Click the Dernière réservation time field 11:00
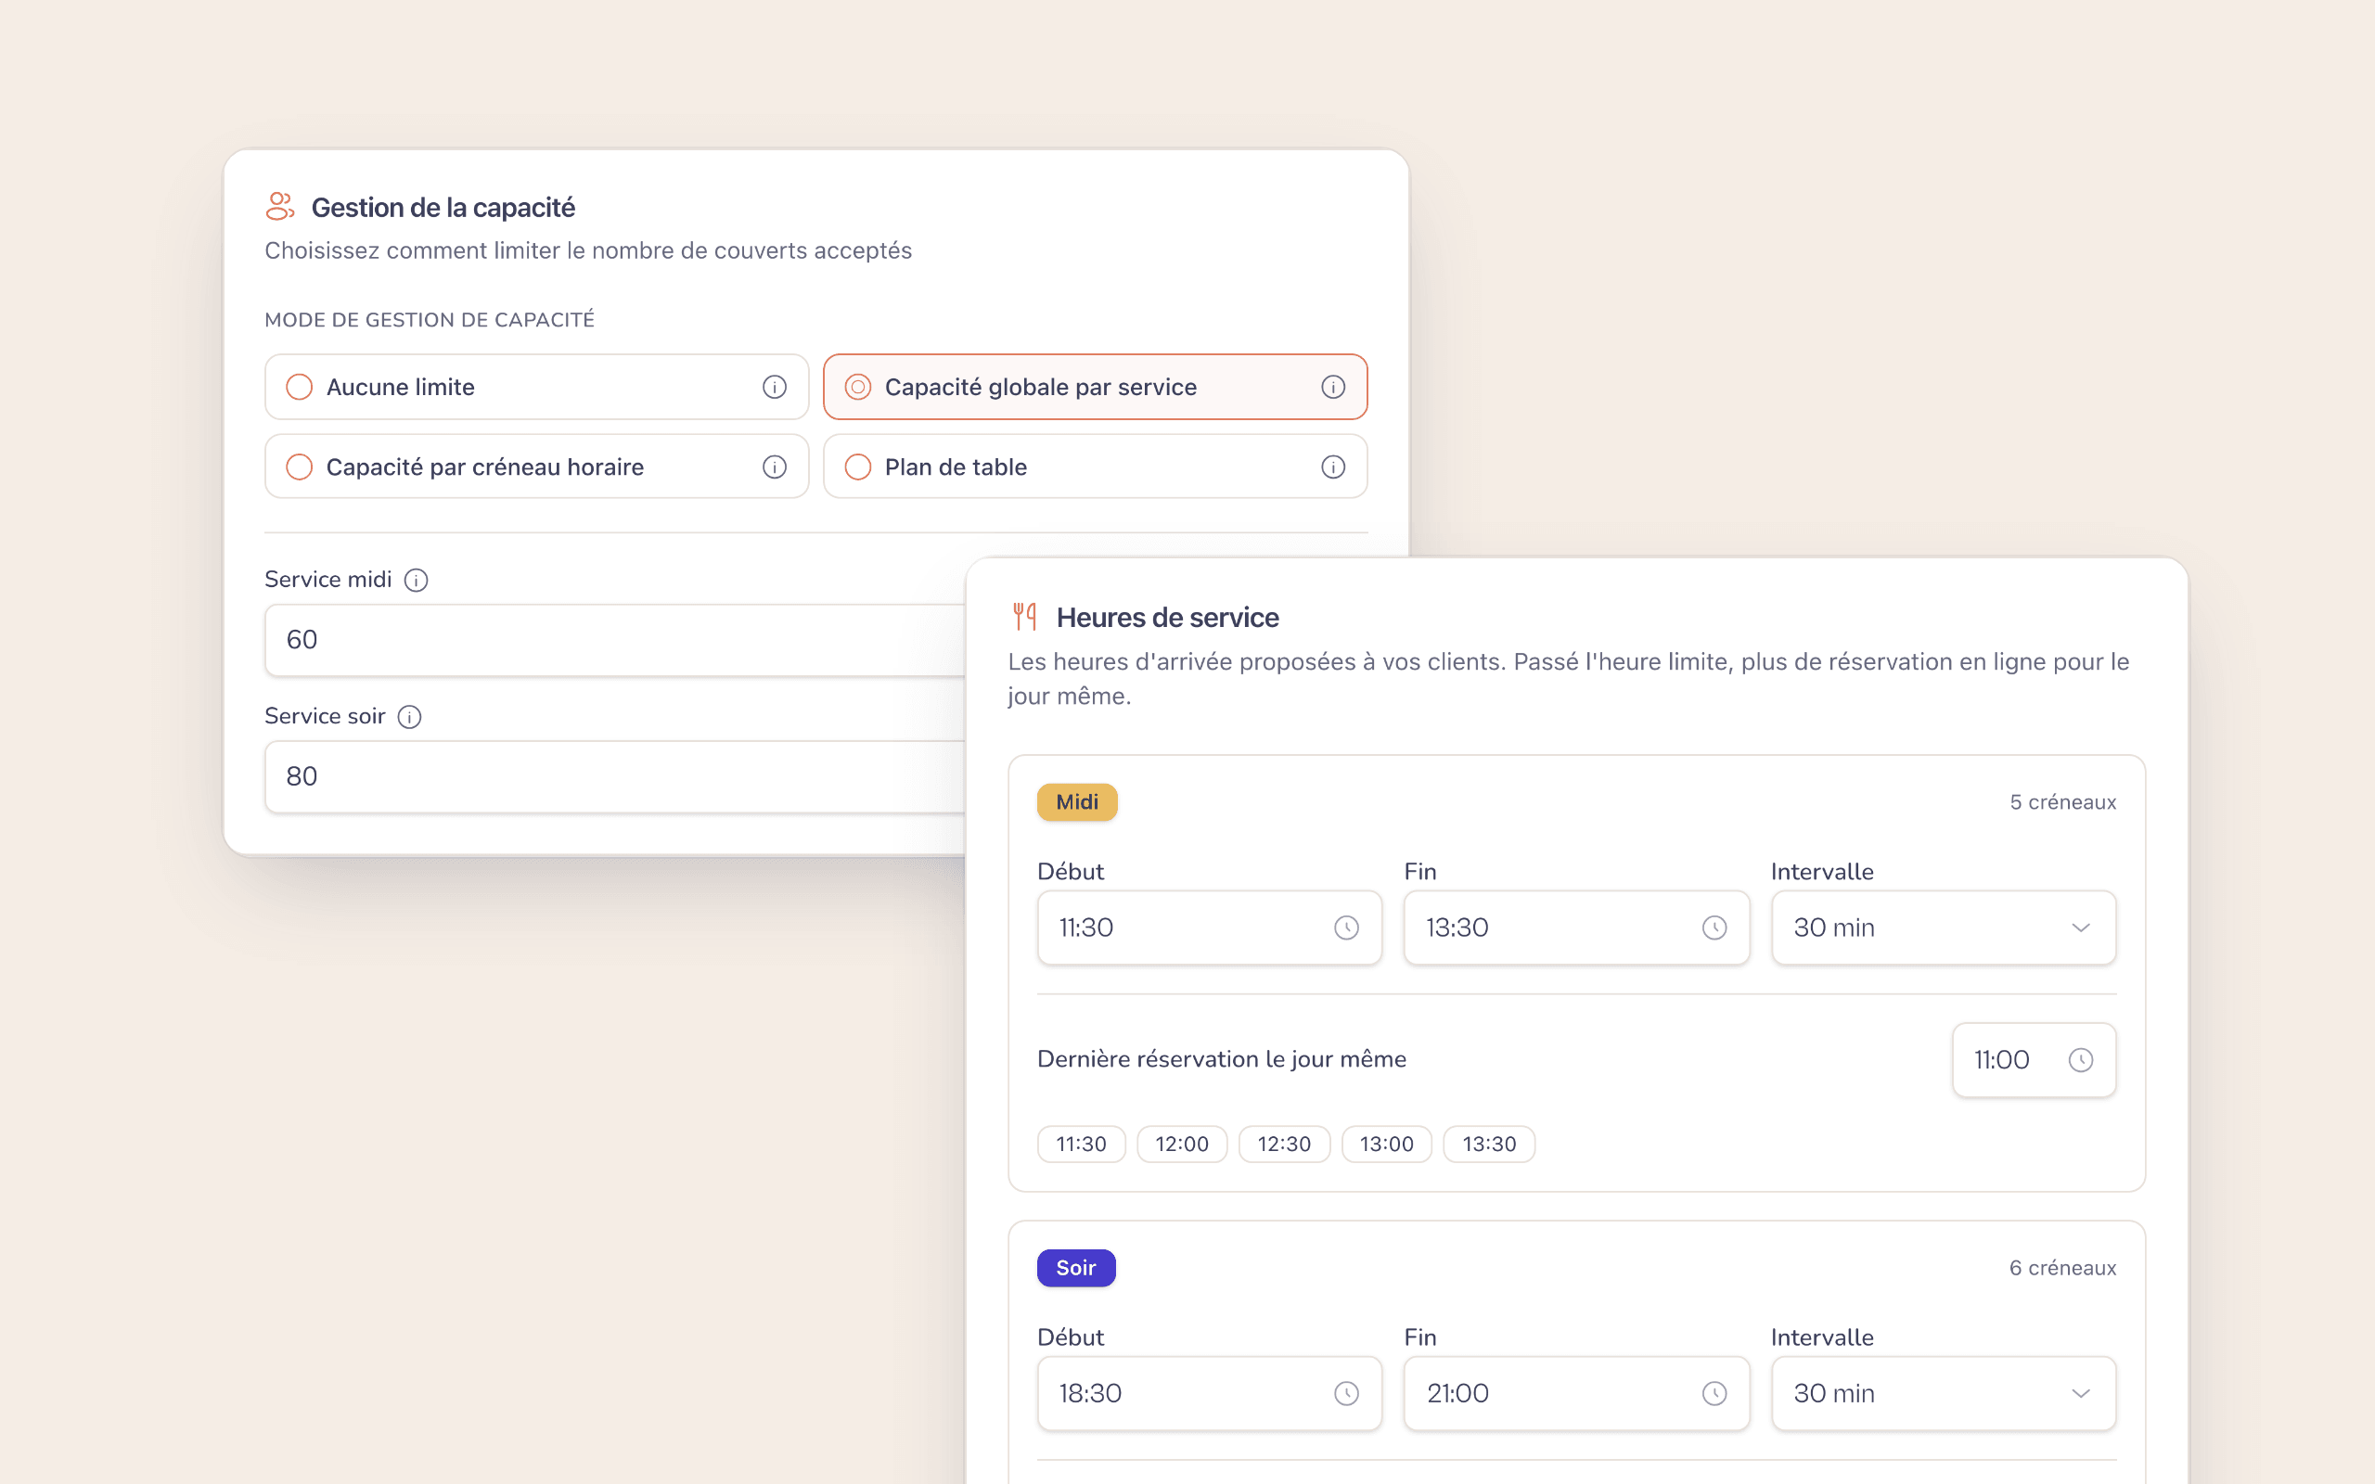Screen dimensions: 2375x1484 coord(2034,1060)
